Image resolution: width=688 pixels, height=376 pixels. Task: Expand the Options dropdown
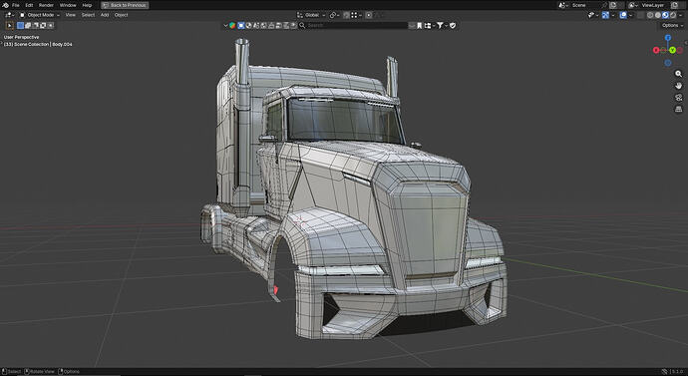point(672,26)
